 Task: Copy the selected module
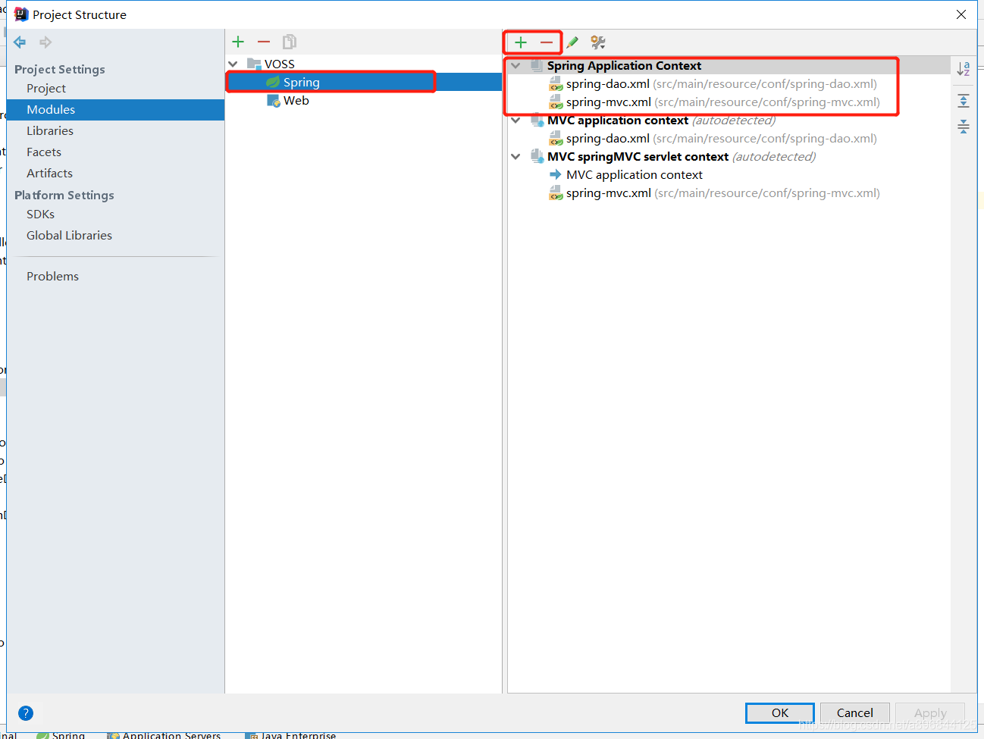pos(290,42)
